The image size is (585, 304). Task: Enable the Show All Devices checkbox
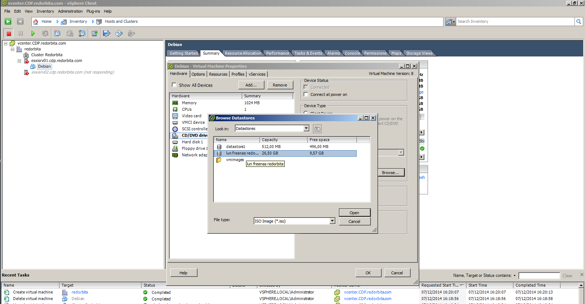coord(174,85)
